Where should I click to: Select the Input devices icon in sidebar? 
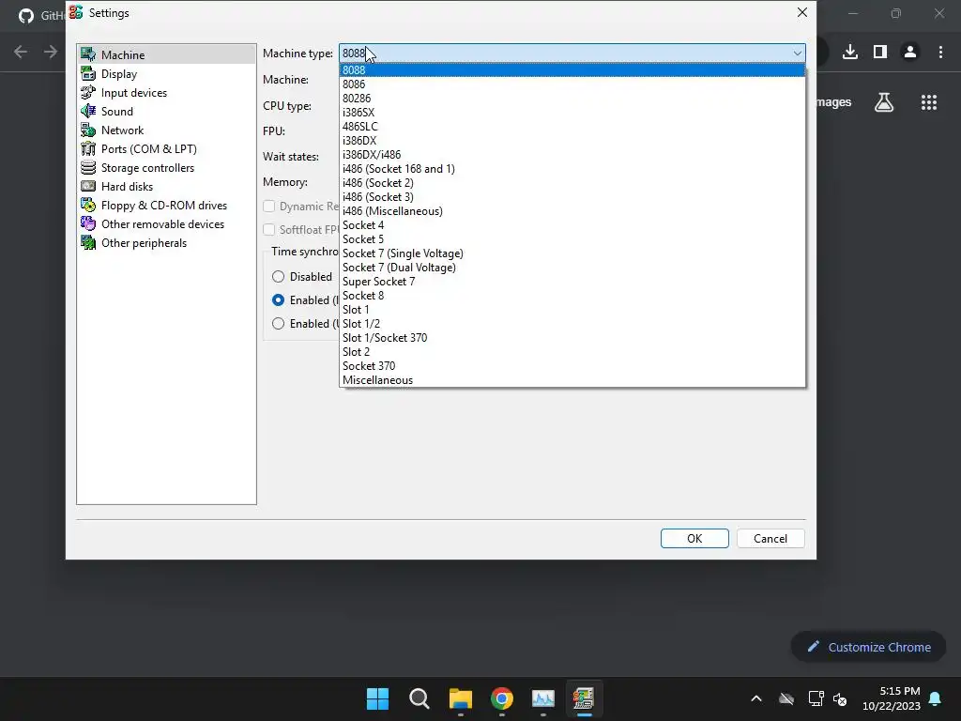[x=88, y=93]
